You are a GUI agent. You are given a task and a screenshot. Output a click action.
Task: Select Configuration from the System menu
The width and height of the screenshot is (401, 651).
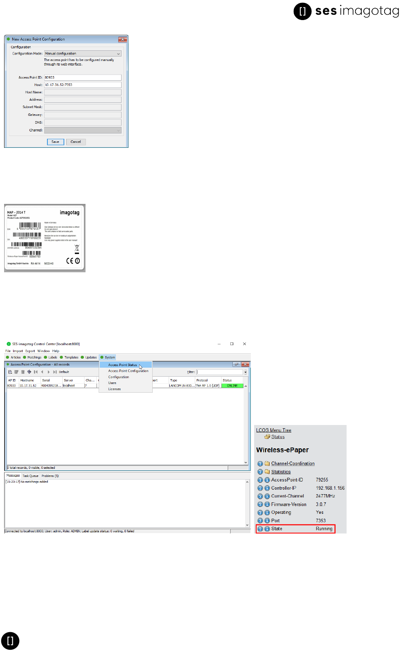pos(126,377)
